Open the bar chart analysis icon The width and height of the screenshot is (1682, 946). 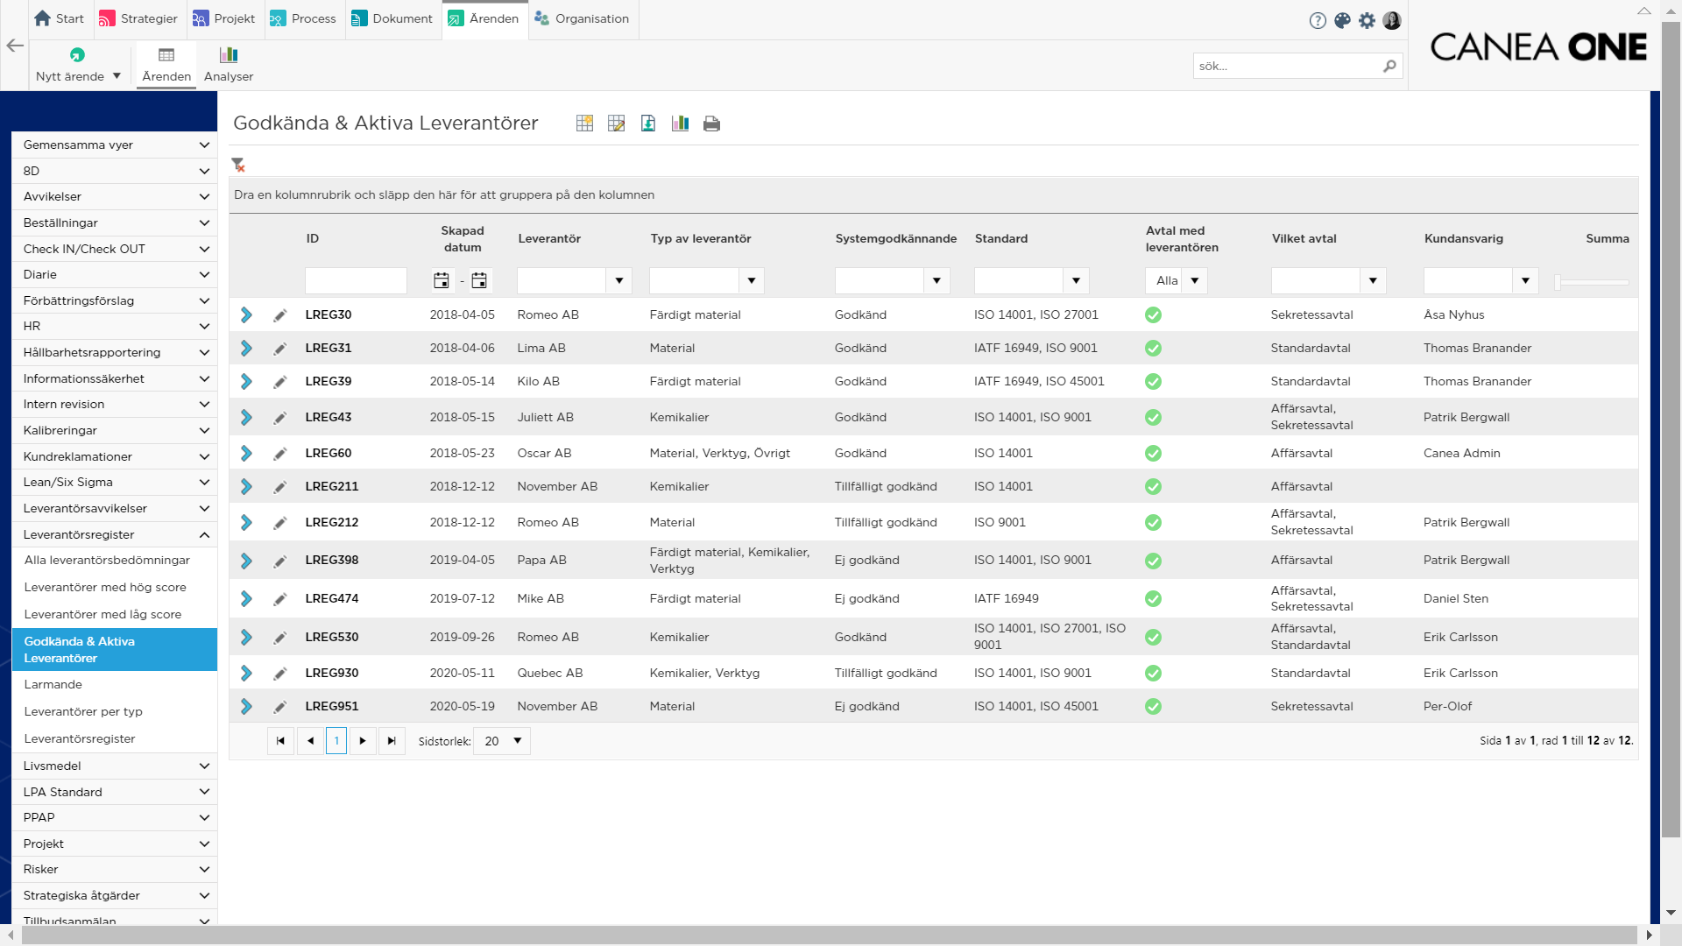[x=680, y=124]
